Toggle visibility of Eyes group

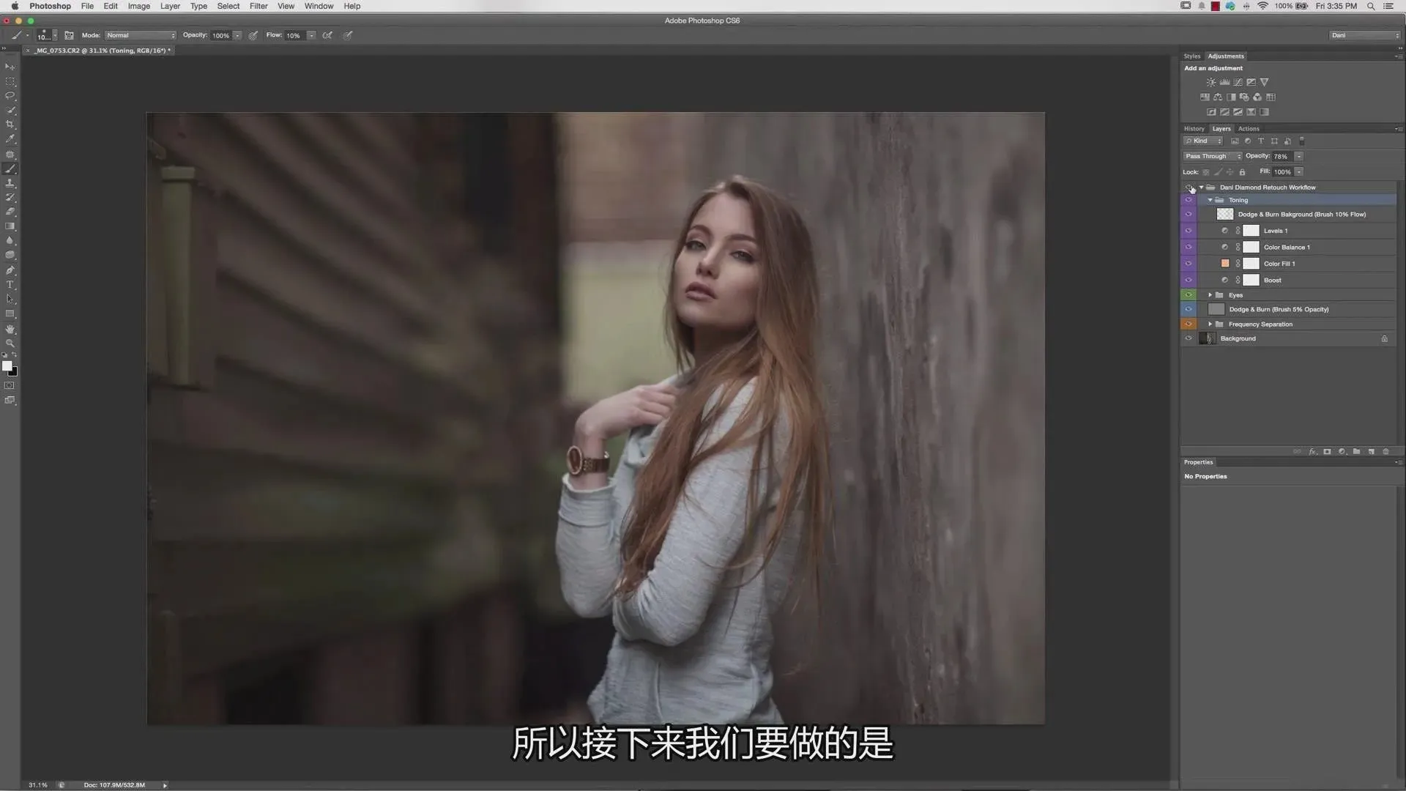click(1189, 295)
